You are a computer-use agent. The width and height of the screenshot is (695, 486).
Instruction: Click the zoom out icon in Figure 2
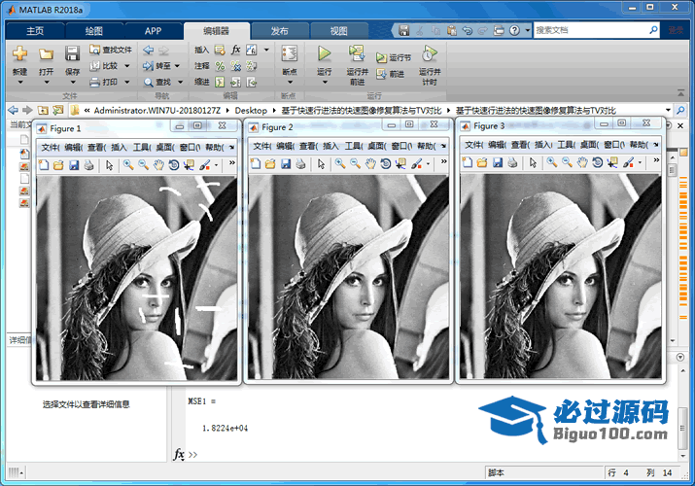(355, 164)
